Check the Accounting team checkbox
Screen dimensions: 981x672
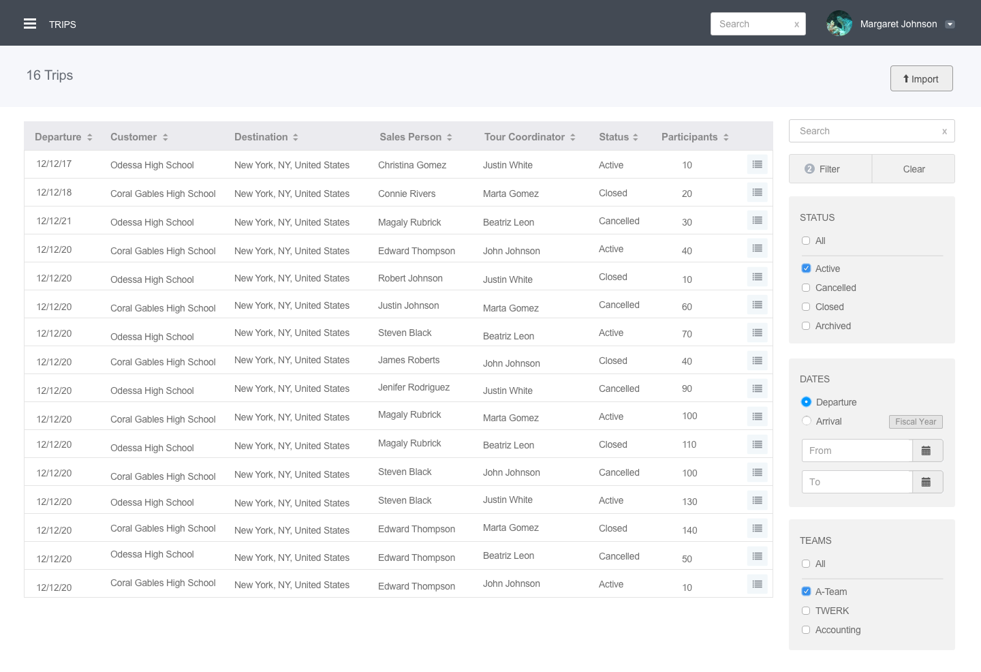click(x=806, y=630)
